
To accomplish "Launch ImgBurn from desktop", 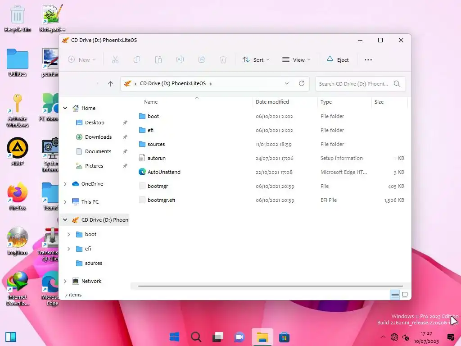I will coord(18,241).
